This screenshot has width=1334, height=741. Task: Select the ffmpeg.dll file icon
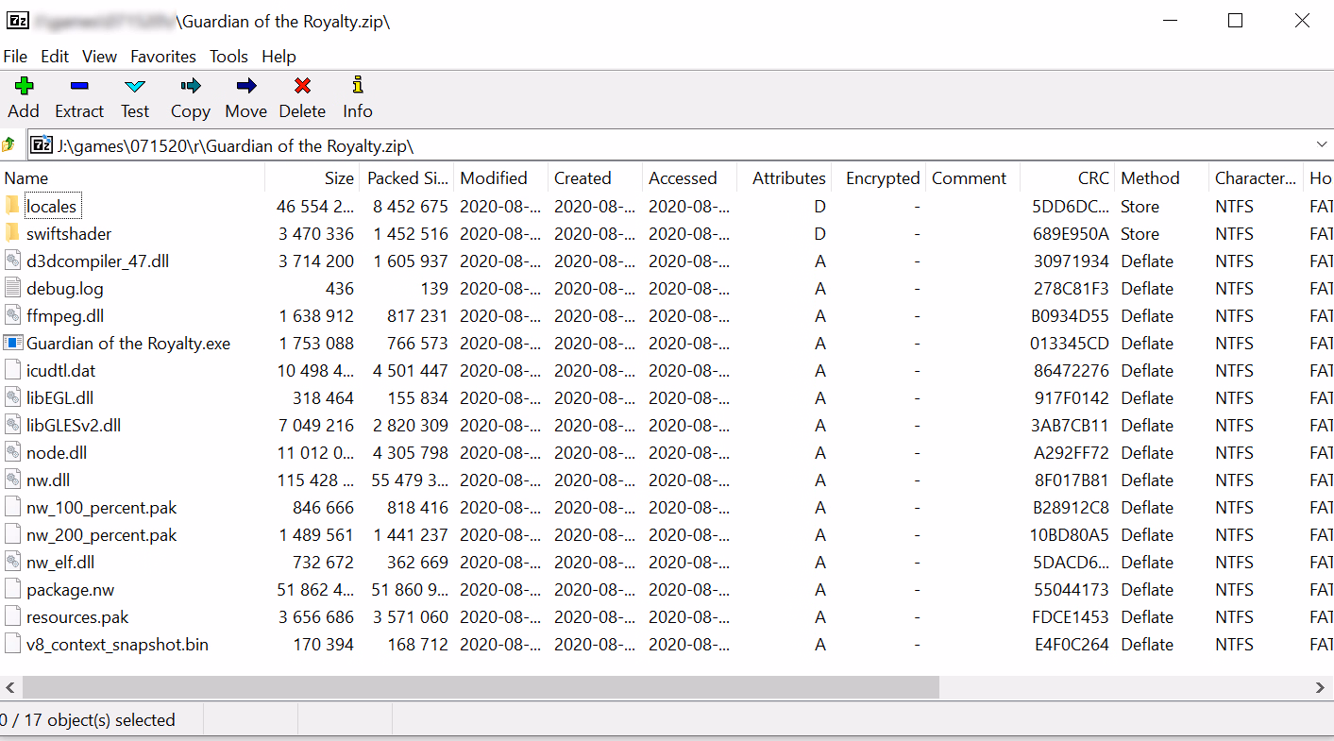point(12,315)
